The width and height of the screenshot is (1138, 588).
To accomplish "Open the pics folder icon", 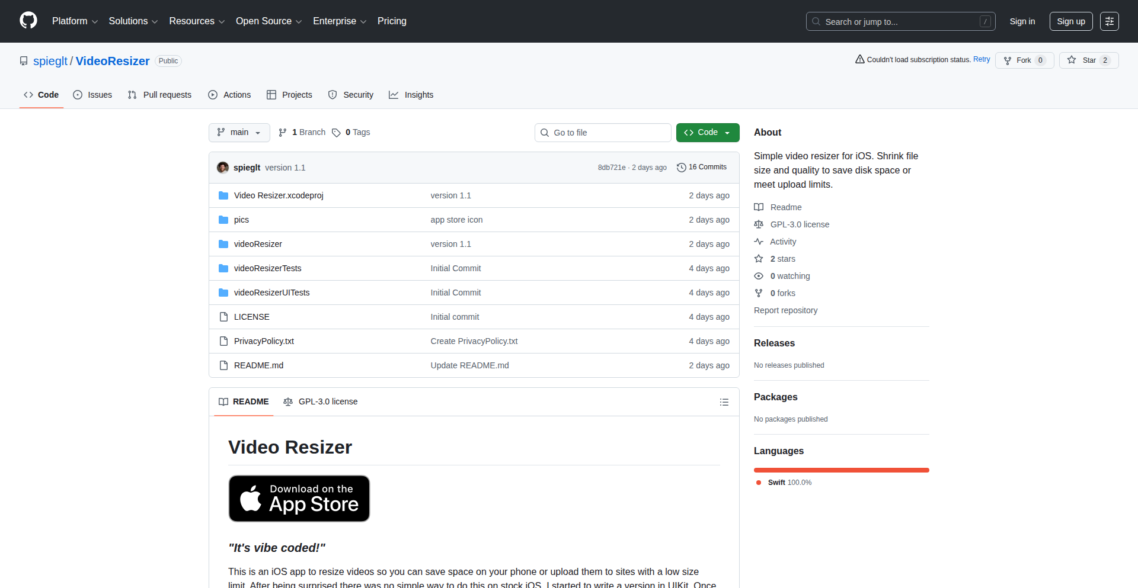I will [x=223, y=220].
